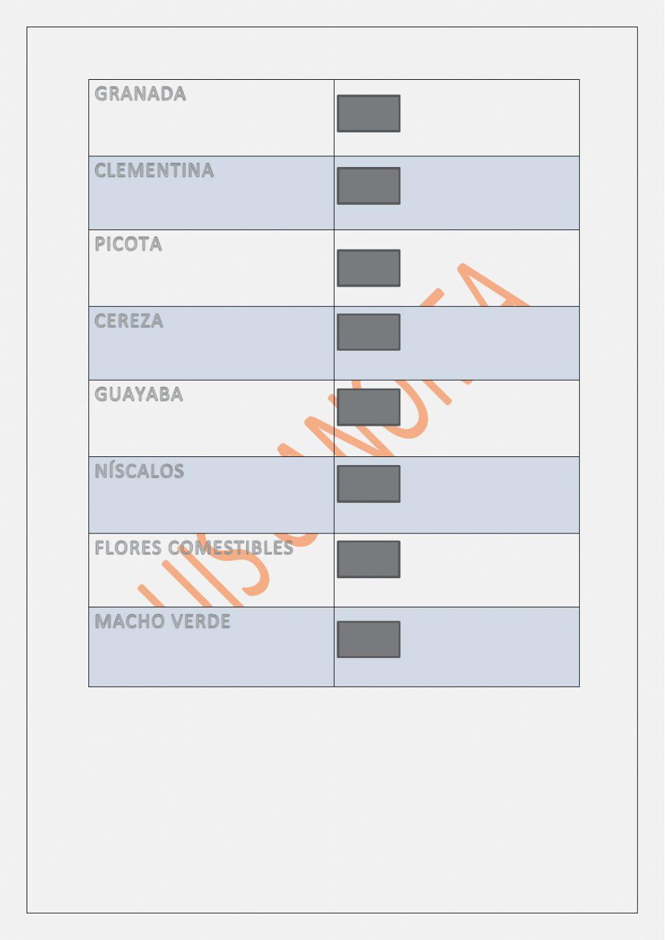Select the gray box in MACHO VERDE row
Image resolution: width=665 pixels, height=940 pixels.
point(368,639)
